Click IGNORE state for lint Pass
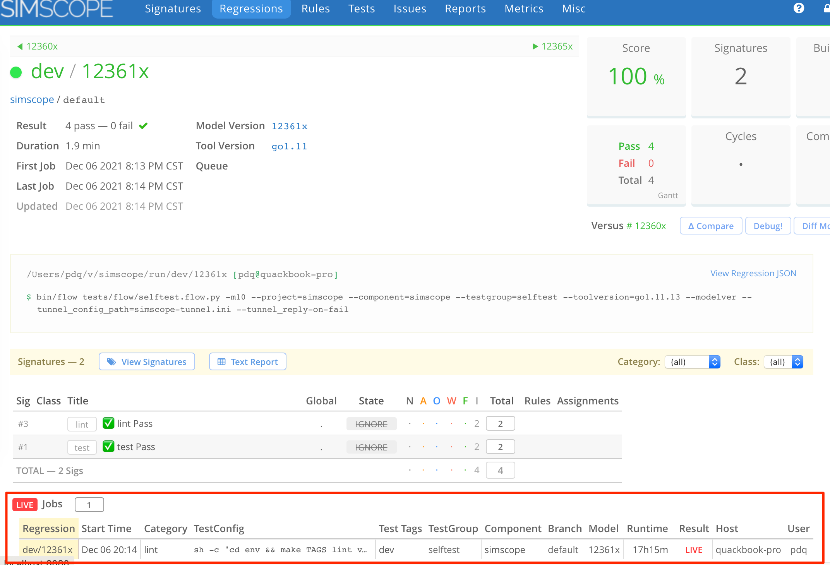 (x=371, y=424)
